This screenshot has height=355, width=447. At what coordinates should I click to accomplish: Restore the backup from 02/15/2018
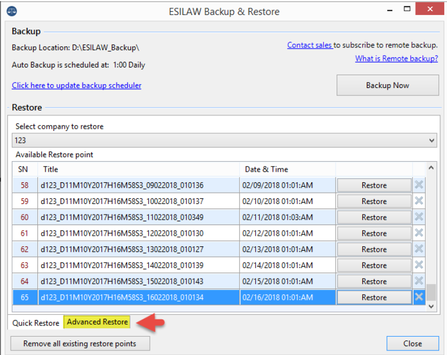click(375, 281)
